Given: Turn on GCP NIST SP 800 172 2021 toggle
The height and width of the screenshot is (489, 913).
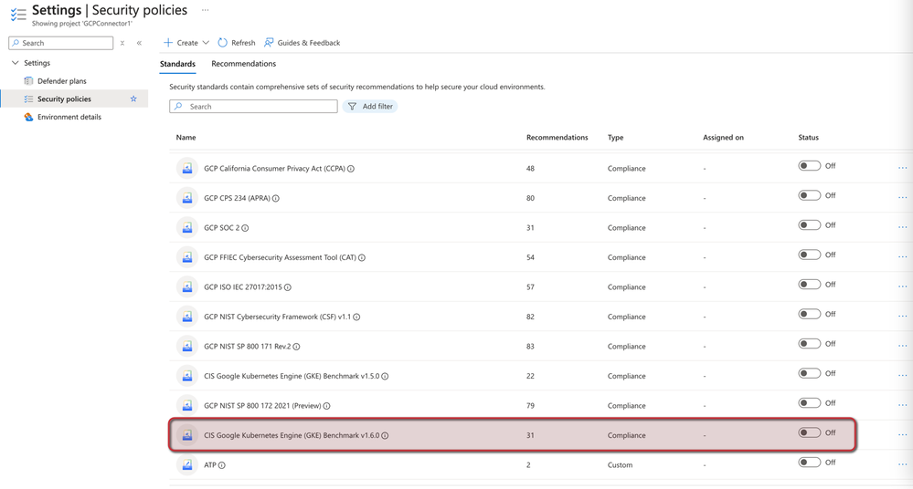Looking at the screenshot, I should tap(810, 403).
